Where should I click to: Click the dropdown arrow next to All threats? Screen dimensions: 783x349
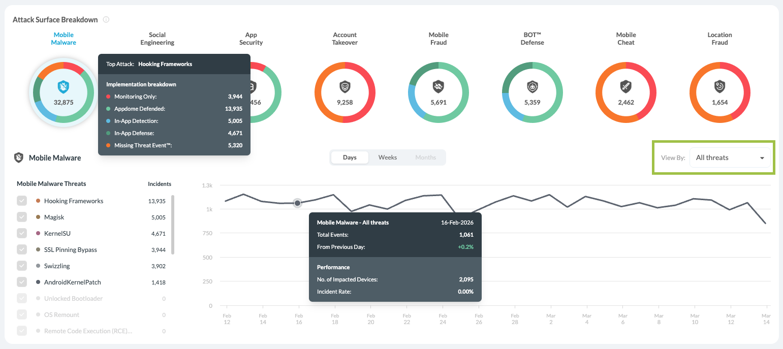pos(762,158)
